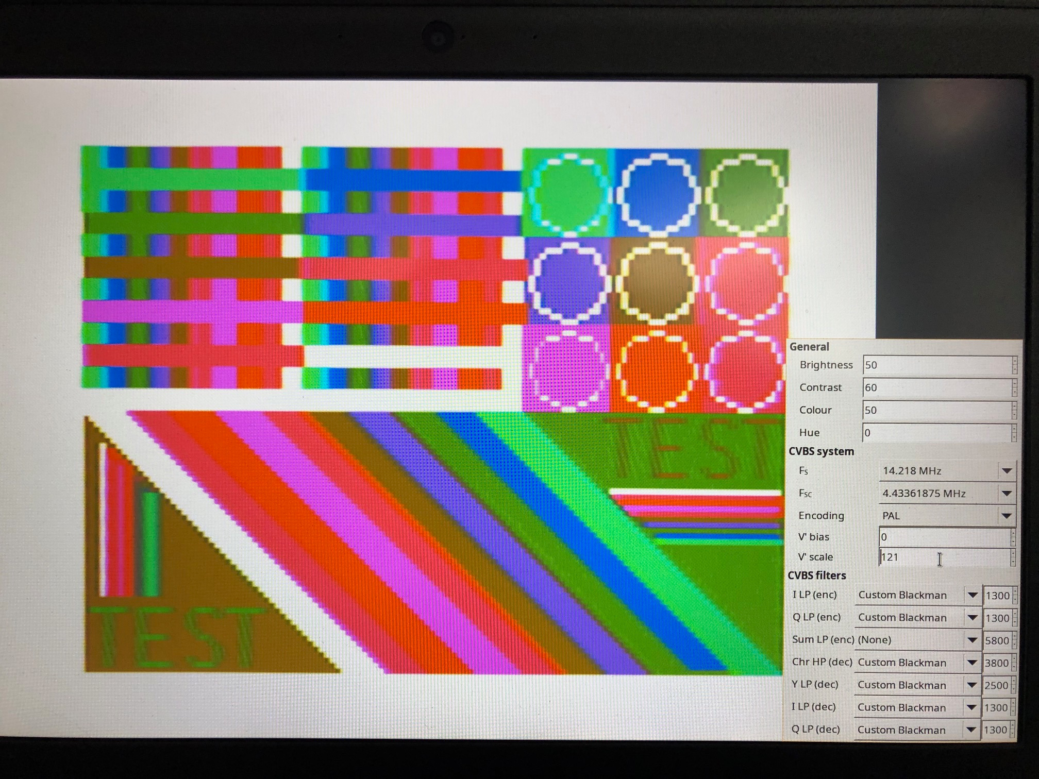
Task: Focus the Contrast value field
Action: click(936, 387)
